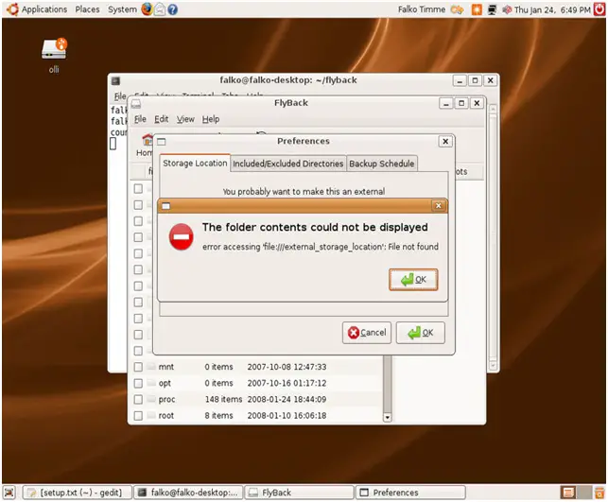Click the date 2008-01-10 16:06:18

point(287,416)
